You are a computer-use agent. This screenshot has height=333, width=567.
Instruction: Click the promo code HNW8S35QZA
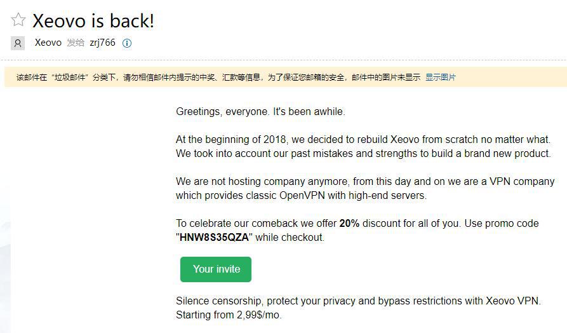click(215, 238)
